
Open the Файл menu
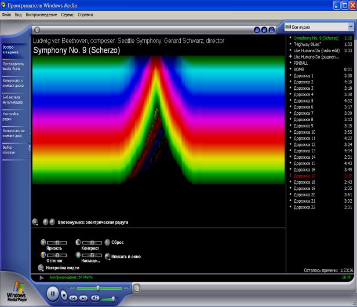(x=6, y=15)
